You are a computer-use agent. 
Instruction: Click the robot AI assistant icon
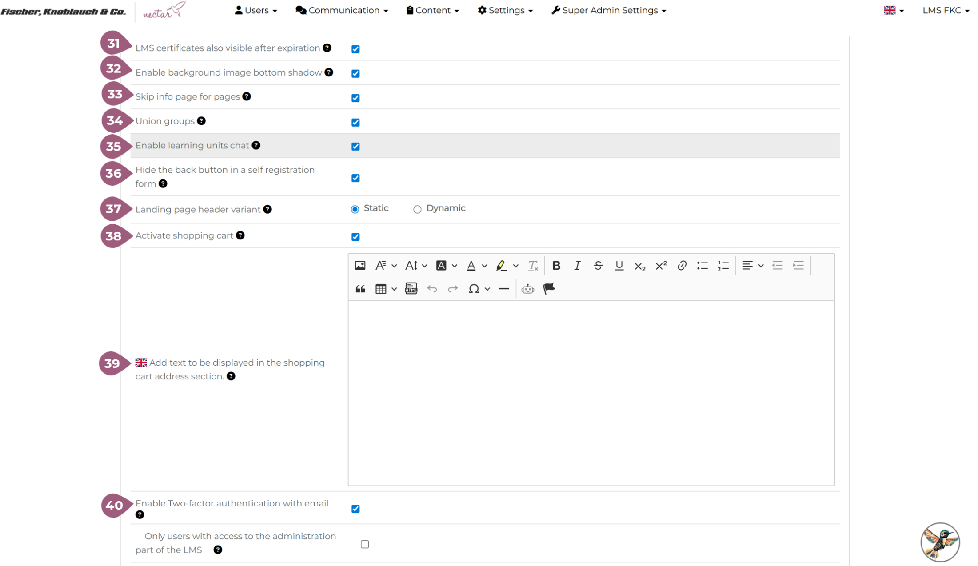[527, 289]
